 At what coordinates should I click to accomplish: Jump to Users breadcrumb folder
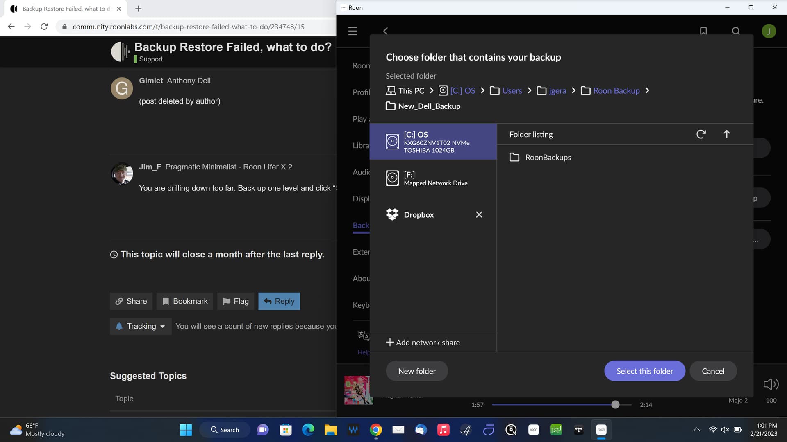coord(506,91)
